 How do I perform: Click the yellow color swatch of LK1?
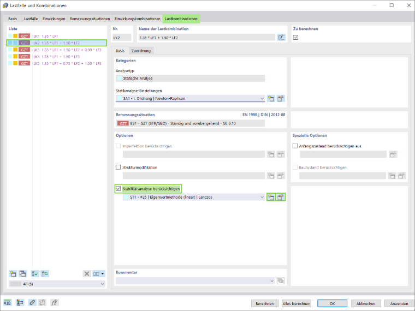point(15,36)
